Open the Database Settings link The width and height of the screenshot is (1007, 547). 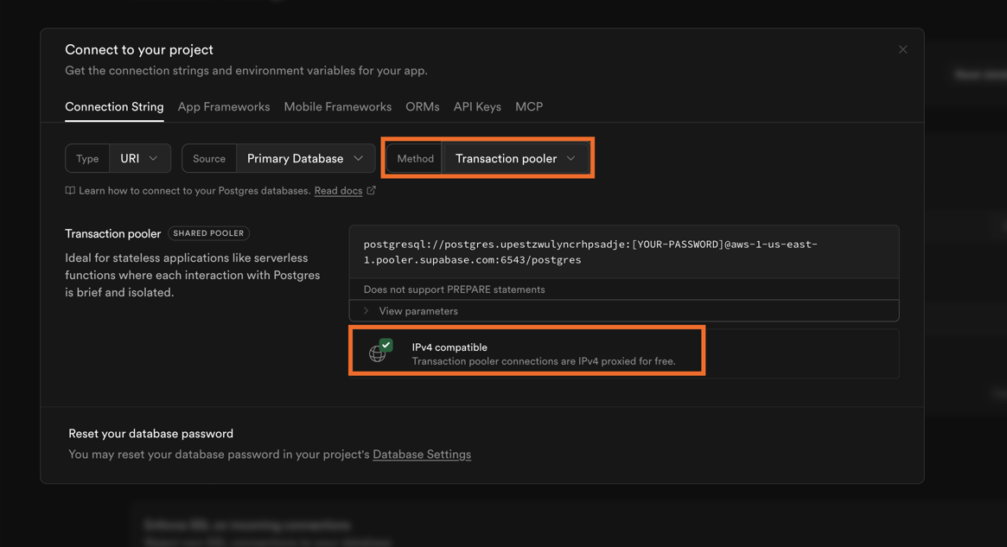tap(422, 455)
